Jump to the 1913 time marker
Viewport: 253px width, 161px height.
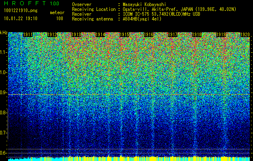point(76,35)
